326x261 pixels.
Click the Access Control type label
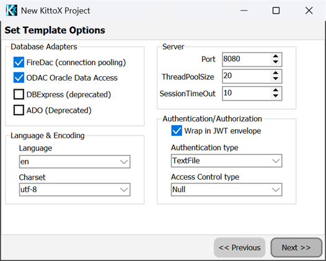pos(205,177)
